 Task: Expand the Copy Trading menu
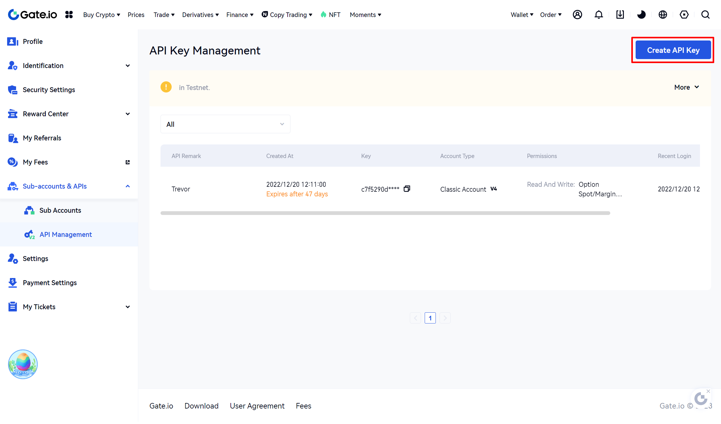point(287,15)
